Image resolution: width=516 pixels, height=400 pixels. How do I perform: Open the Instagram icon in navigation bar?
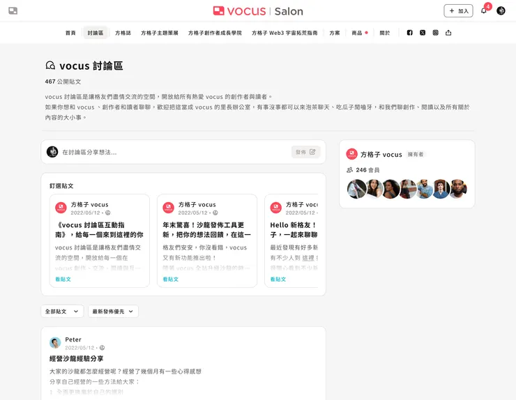click(435, 33)
